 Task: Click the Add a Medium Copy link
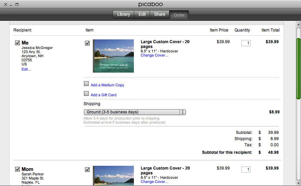coord(107,85)
